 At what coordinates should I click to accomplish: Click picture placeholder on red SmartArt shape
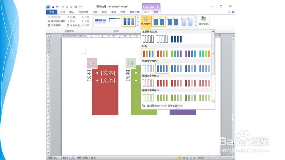coord(92,63)
